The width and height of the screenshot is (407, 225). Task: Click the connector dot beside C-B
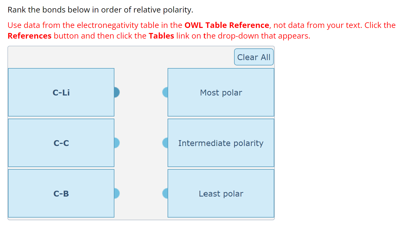[x=116, y=194]
